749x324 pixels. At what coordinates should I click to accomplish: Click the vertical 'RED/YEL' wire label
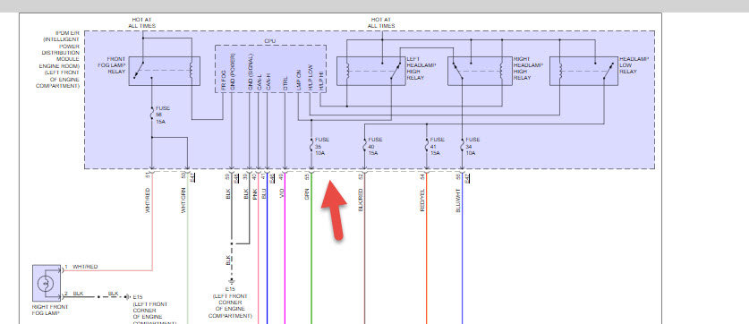click(423, 200)
